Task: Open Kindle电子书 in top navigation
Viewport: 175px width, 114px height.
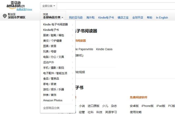Action: click(x=106, y=17)
